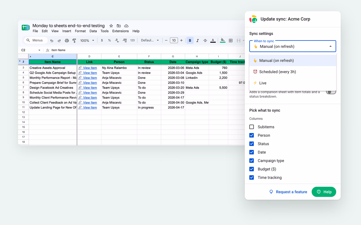Click the Help button in the sync panel
This screenshot has height=225, width=361.
pyautogui.click(x=324, y=192)
